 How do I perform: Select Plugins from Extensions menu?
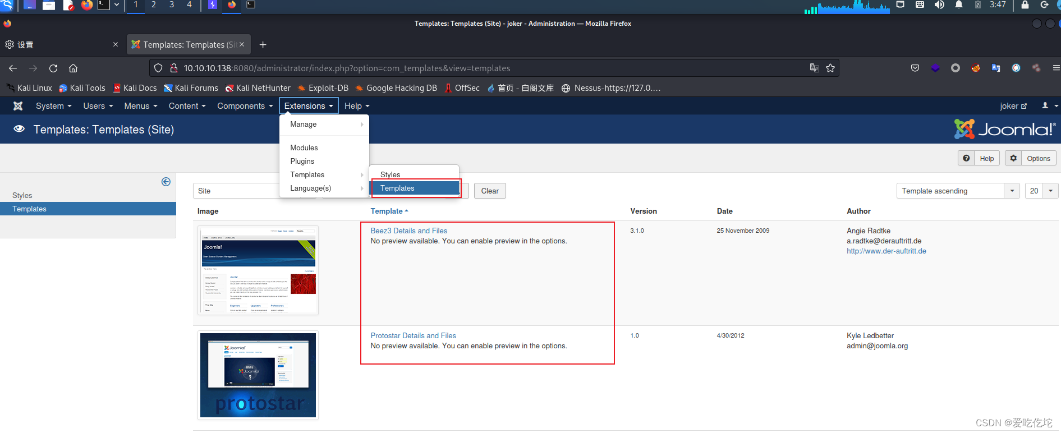pos(324,161)
